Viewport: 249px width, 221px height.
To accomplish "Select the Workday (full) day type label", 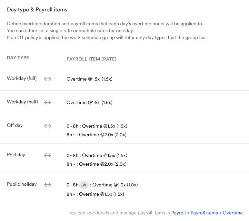I will coord(22,79).
